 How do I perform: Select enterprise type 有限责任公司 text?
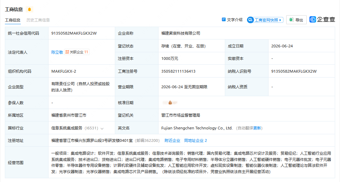pos(80,87)
